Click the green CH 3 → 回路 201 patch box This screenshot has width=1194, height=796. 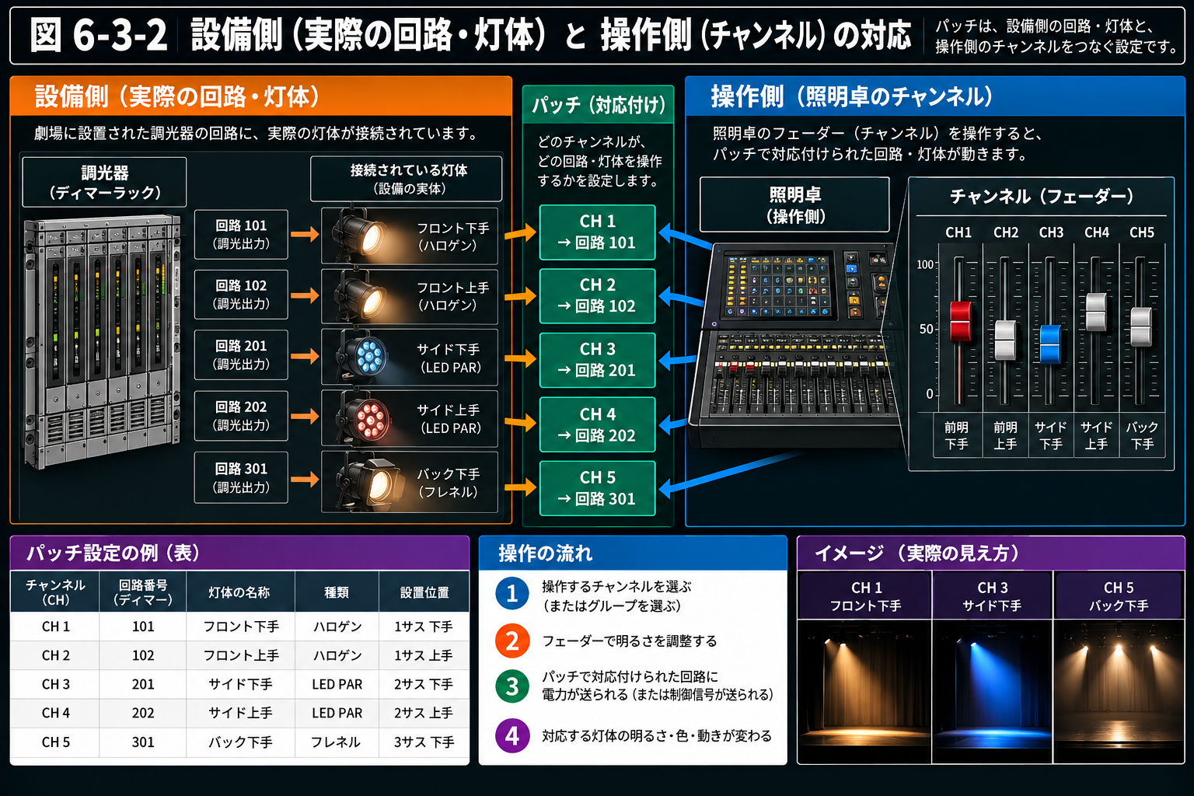click(x=597, y=360)
